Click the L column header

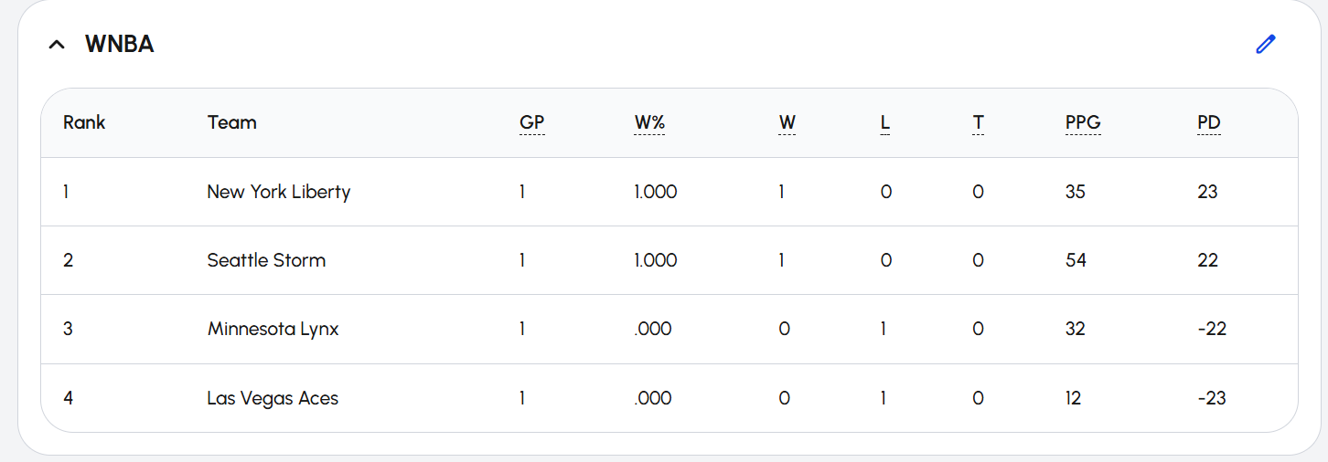click(885, 122)
